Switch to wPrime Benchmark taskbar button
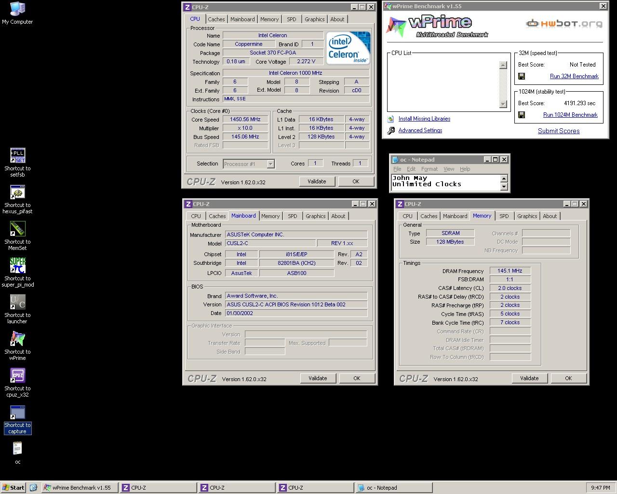The height and width of the screenshot is (494, 617). pos(79,488)
